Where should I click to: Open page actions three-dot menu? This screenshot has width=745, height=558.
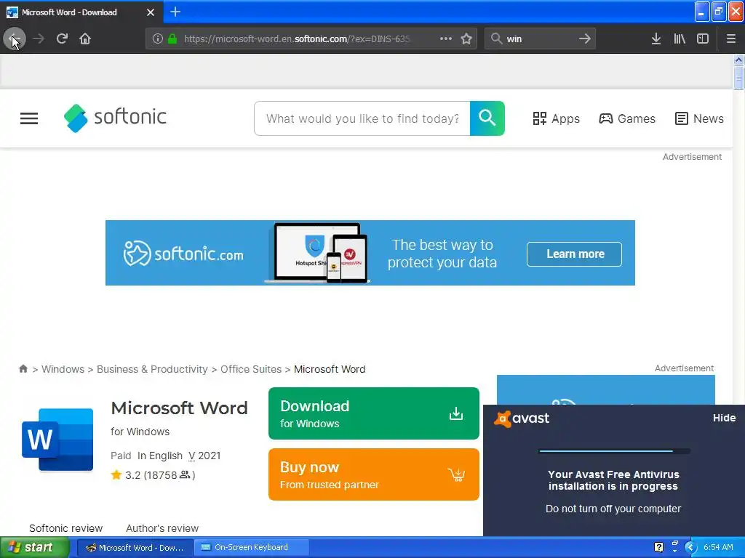(x=446, y=39)
